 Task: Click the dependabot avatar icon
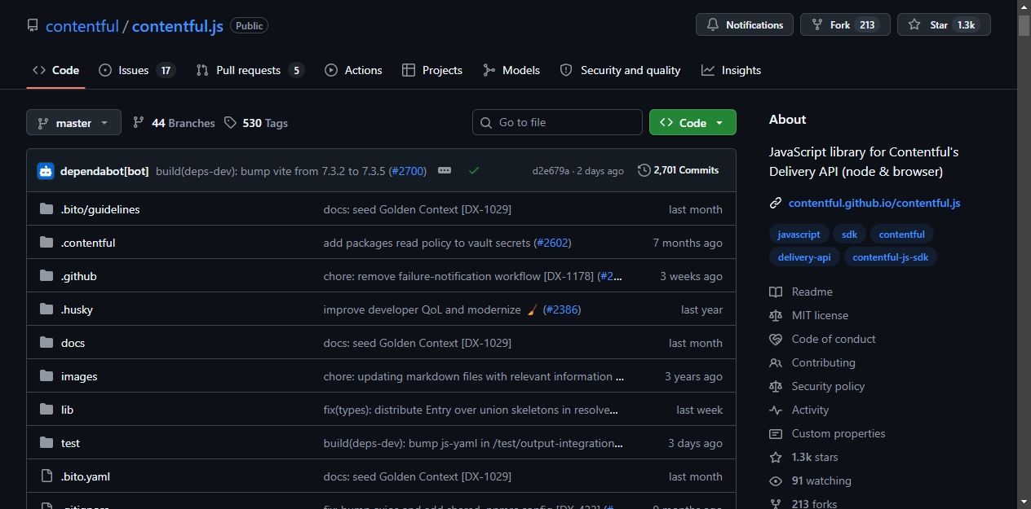click(x=46, y=171)
